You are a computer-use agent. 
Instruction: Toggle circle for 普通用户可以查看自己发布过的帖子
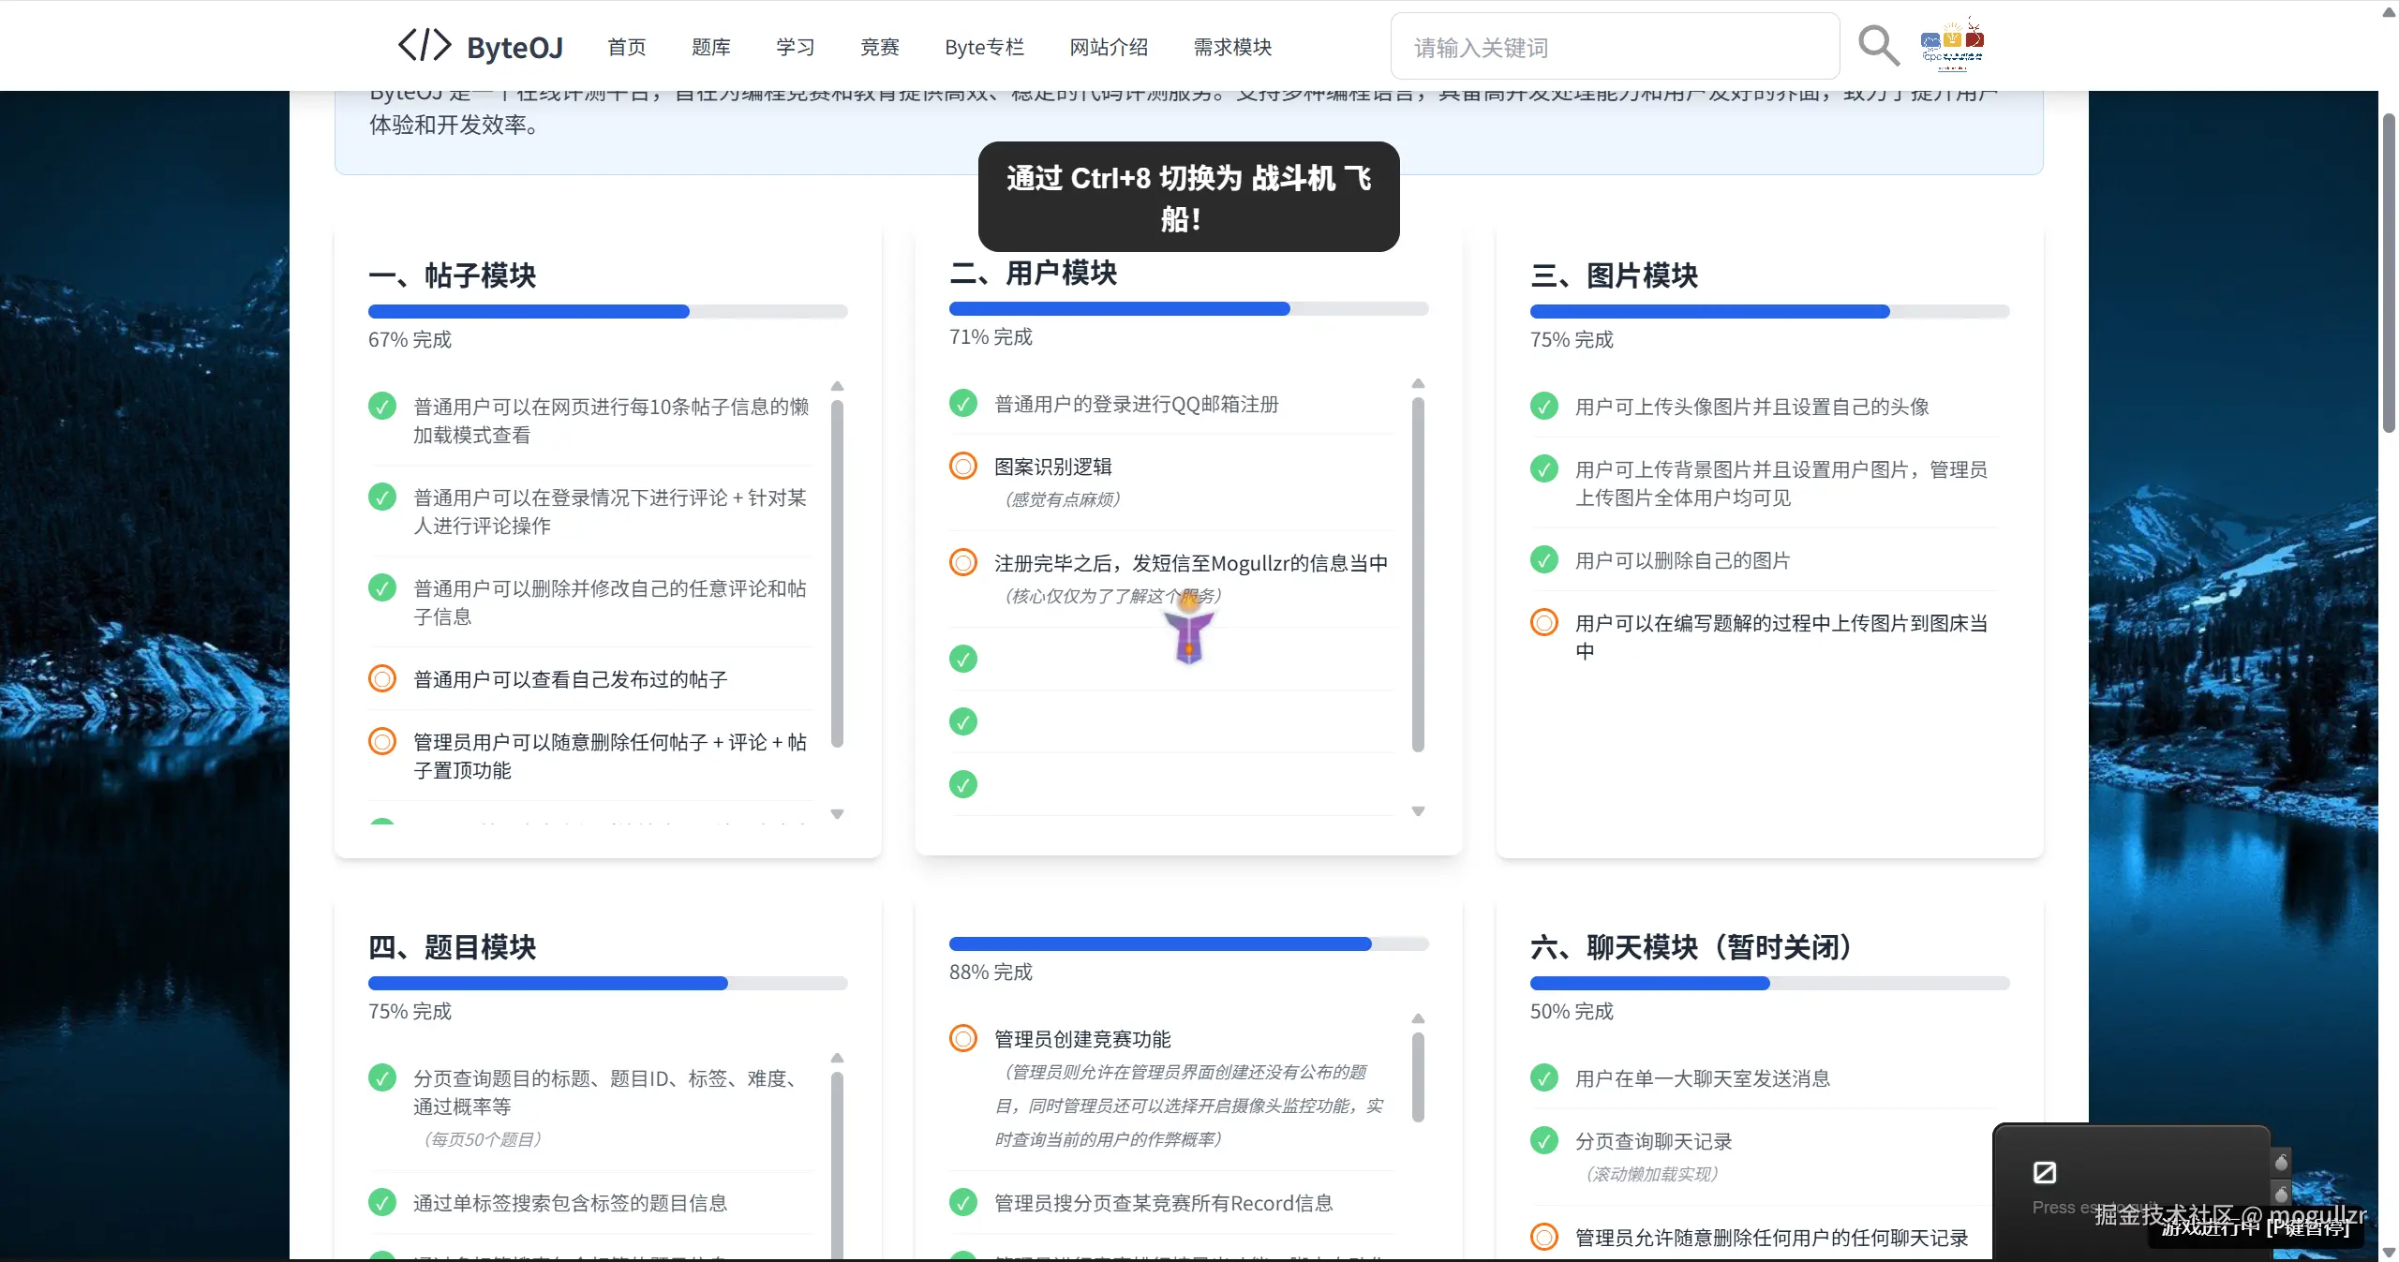click(x=381, y=678)
